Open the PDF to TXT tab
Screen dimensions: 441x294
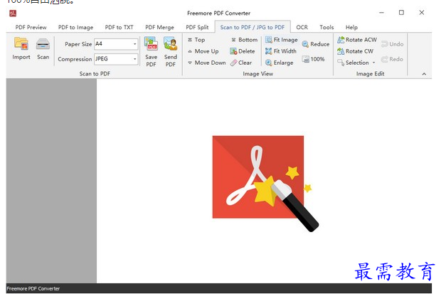pos(119,27)
